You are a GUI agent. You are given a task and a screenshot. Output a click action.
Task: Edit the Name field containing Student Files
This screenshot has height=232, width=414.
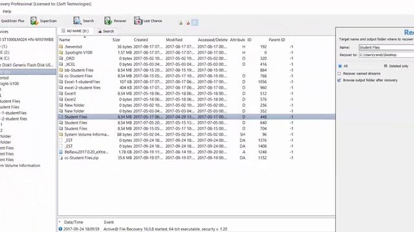click(386, 47)
